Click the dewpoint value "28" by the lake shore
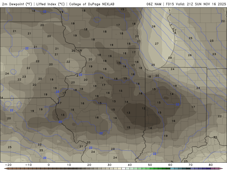 click(170, 58)
